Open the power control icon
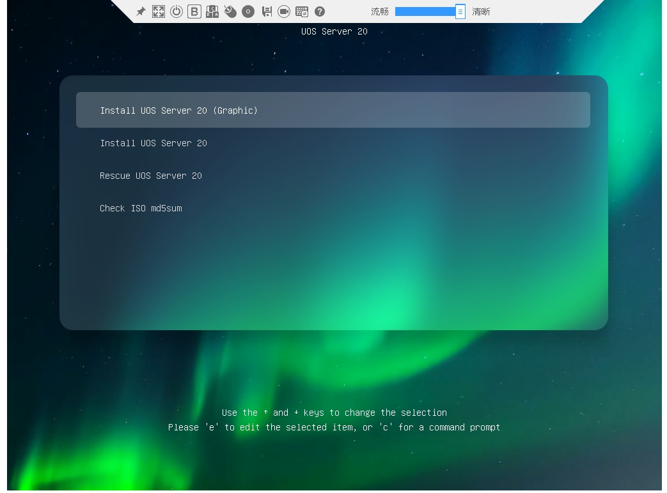Image resolution: width=667 pixels, height=493 pixels. (x=177, y=11)
